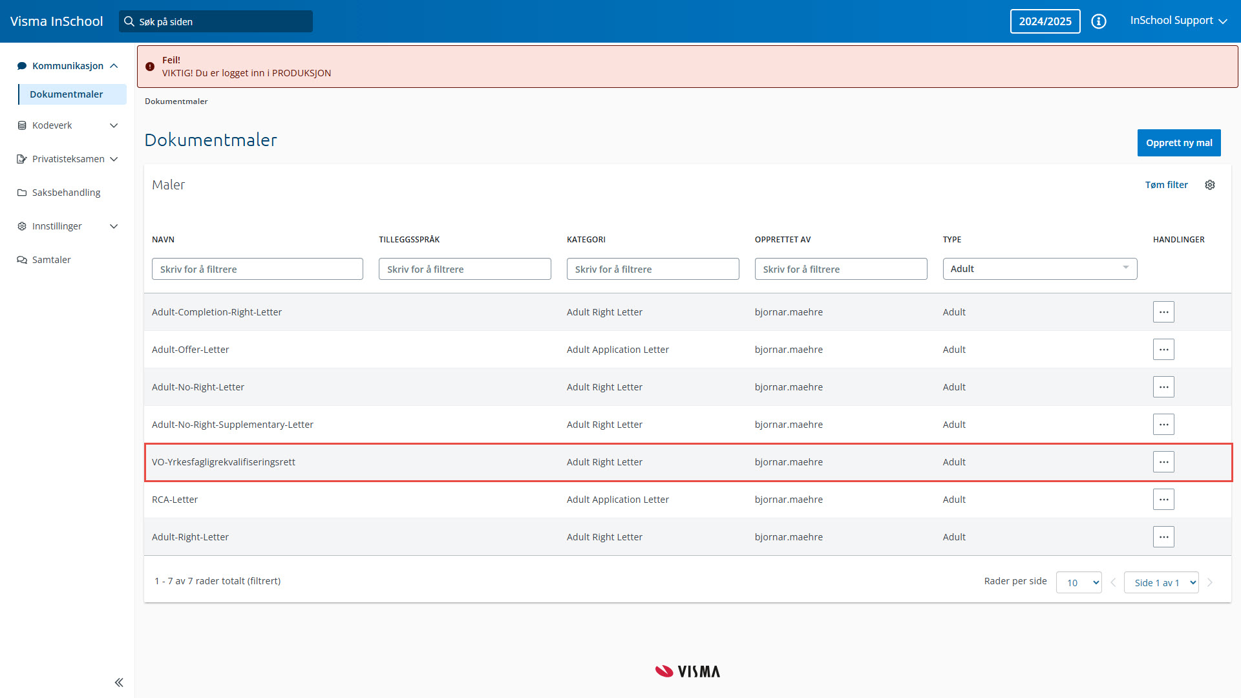The height and width of the screenshot is (698, 1241).
Task: Open Privatisteksamen menu item
Action: 68,159
